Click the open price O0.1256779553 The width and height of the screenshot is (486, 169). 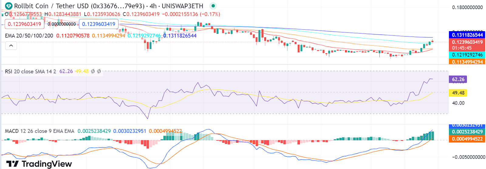[x=23, y=14]
